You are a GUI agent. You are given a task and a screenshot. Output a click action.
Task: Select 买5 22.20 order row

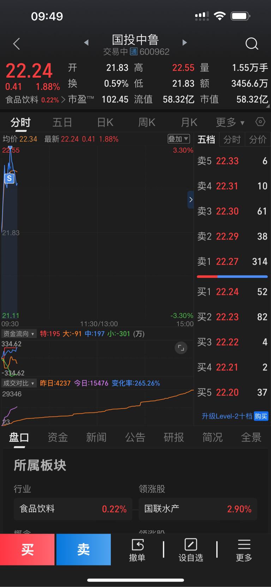(232, 392)
